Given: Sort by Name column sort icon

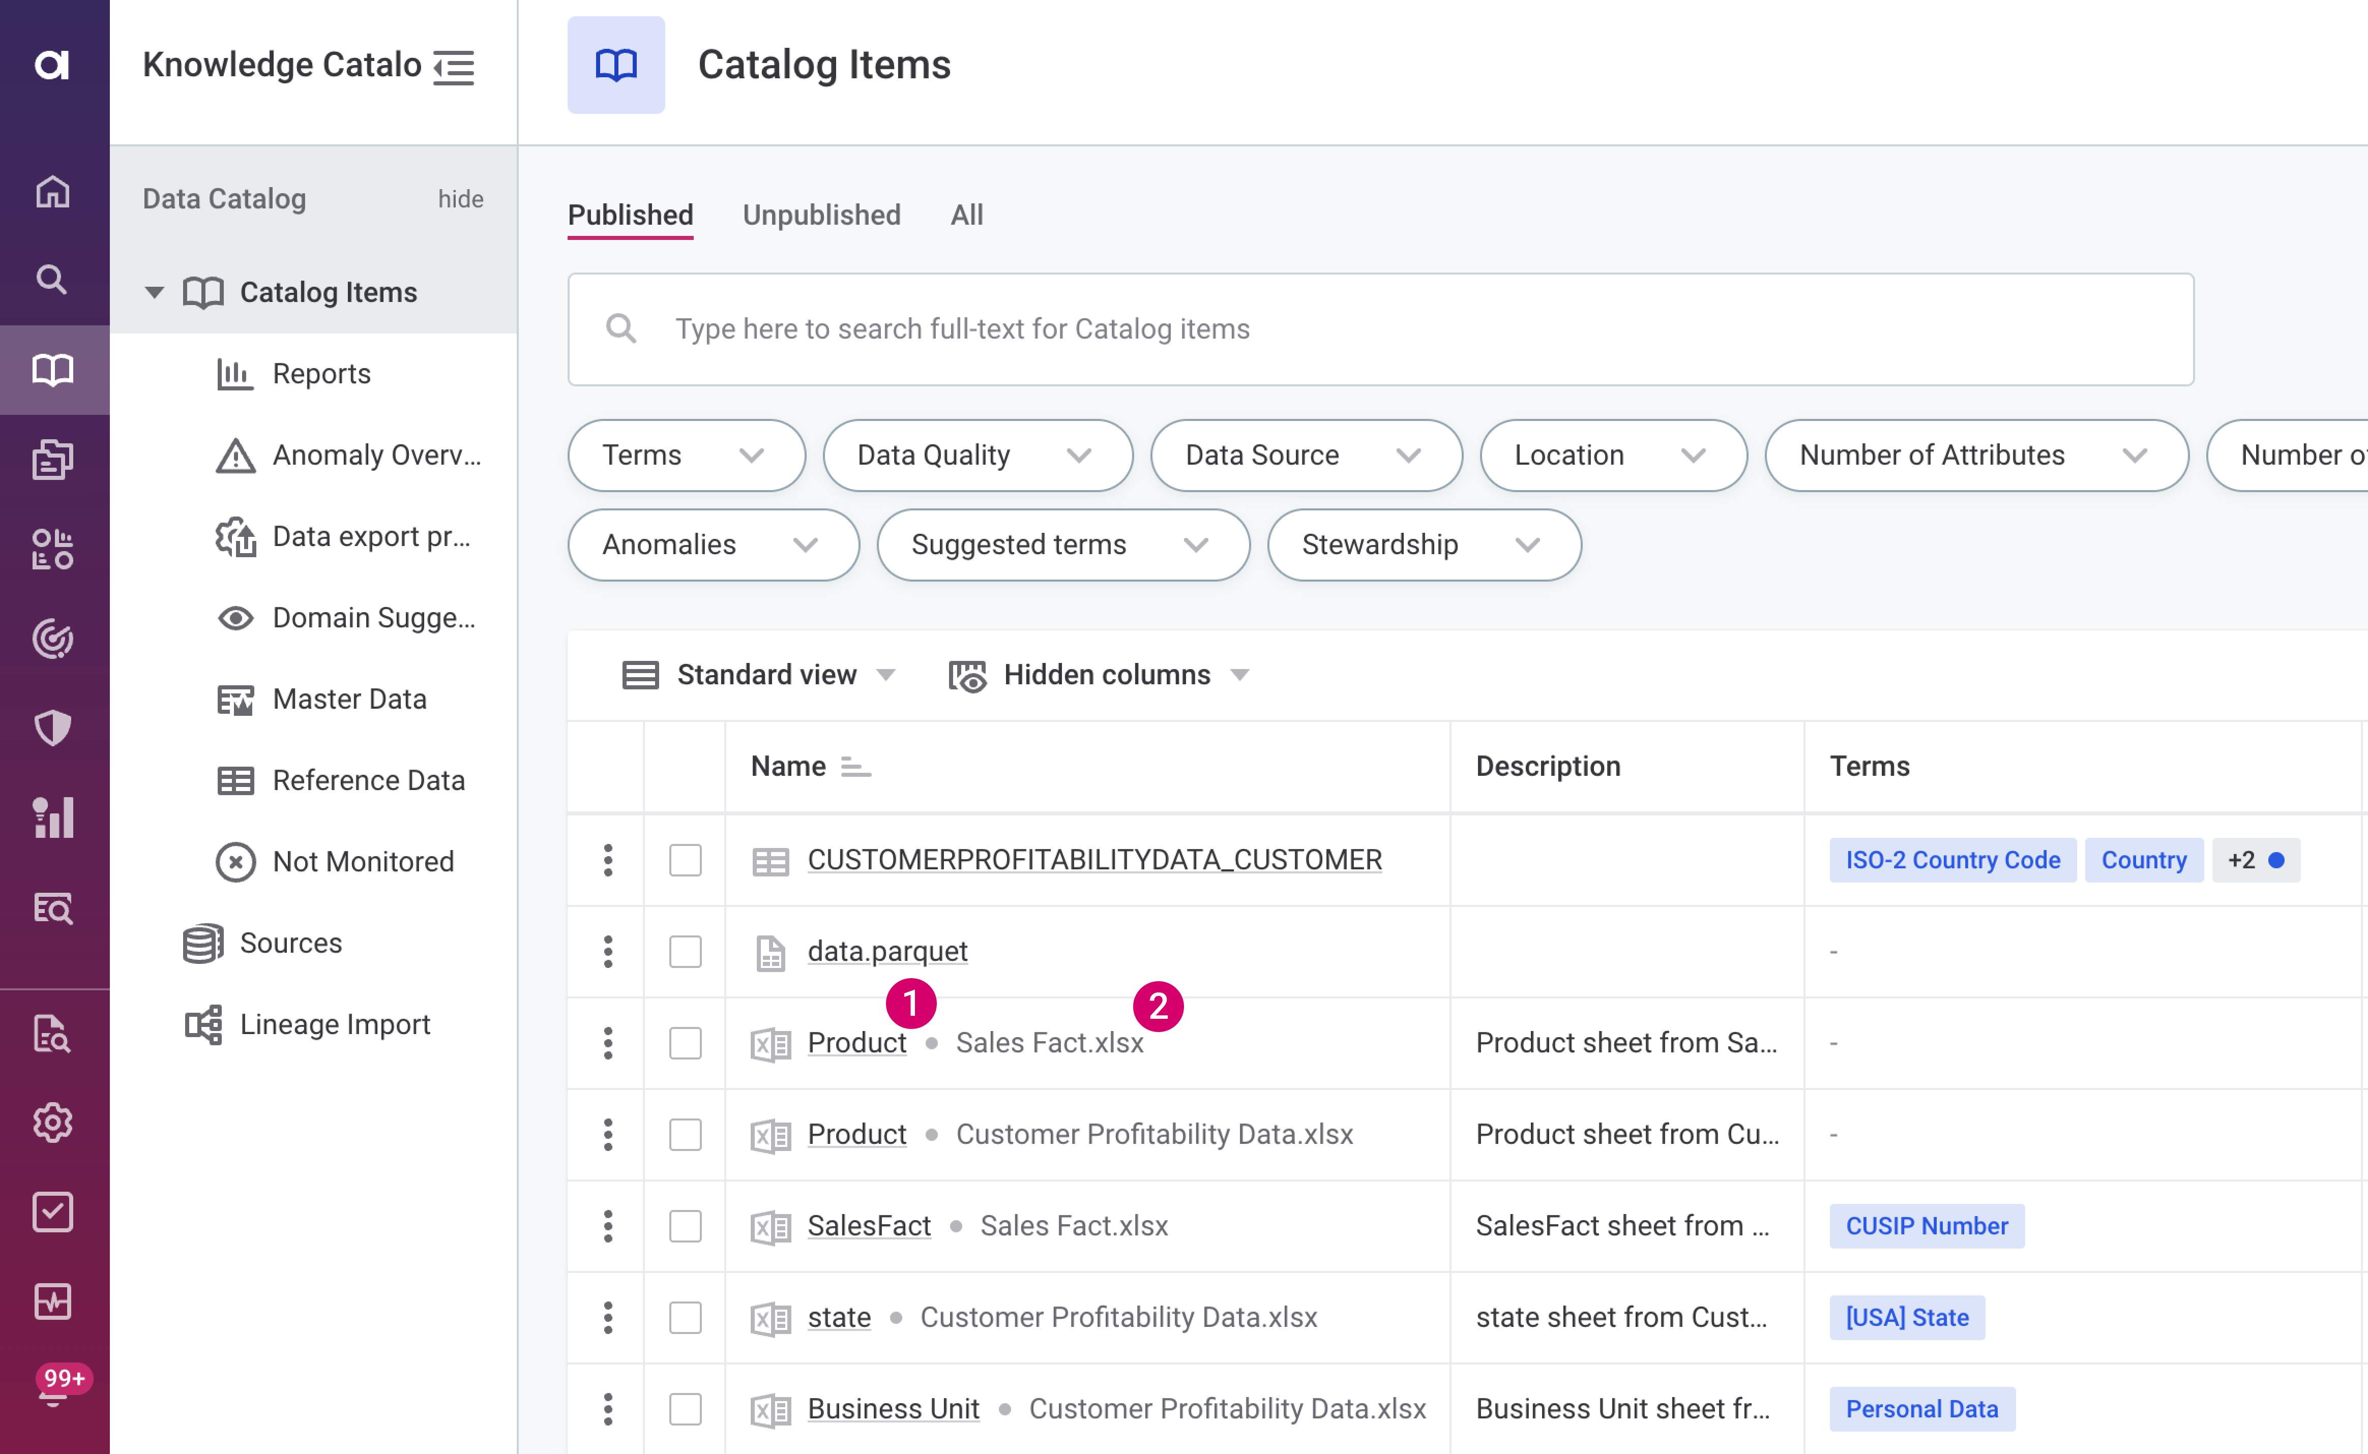Looking at the screenshot, I should point(855,767).
